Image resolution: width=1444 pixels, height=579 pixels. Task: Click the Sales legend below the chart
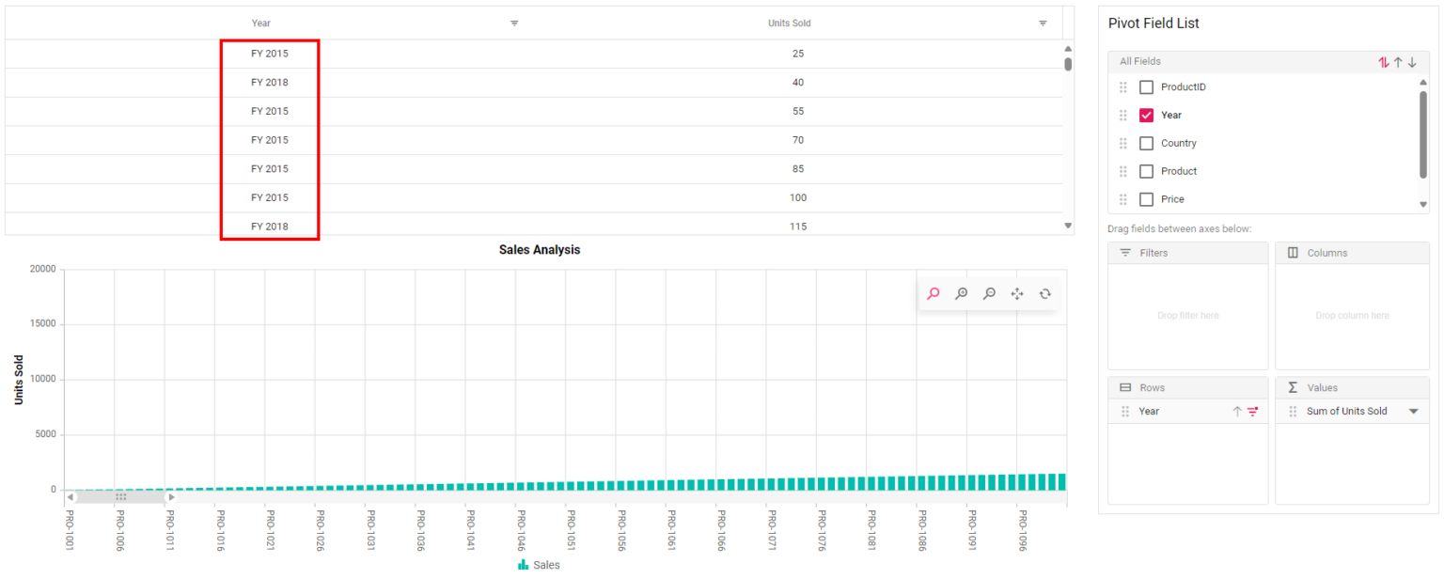539,565
